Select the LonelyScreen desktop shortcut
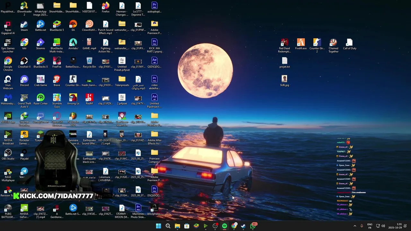411x231 pixels. 40,118
